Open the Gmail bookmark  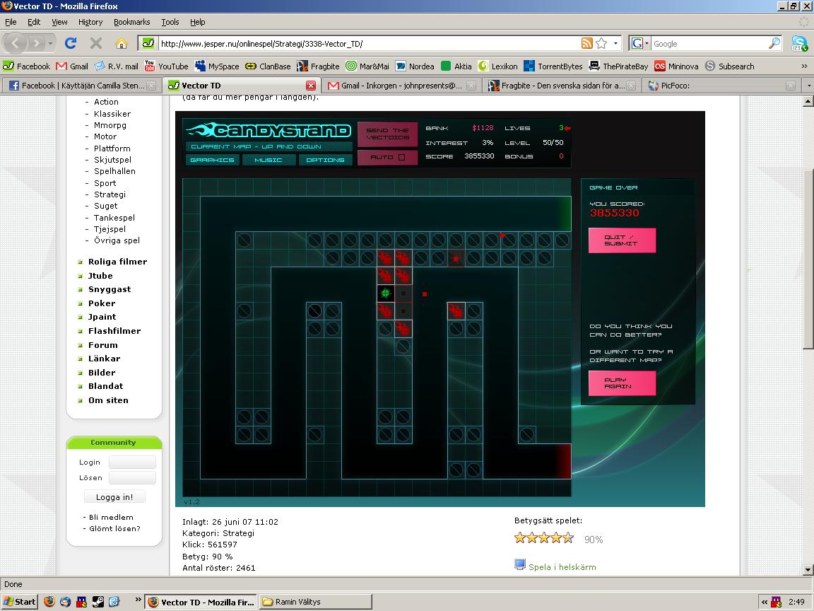[72, 66]
